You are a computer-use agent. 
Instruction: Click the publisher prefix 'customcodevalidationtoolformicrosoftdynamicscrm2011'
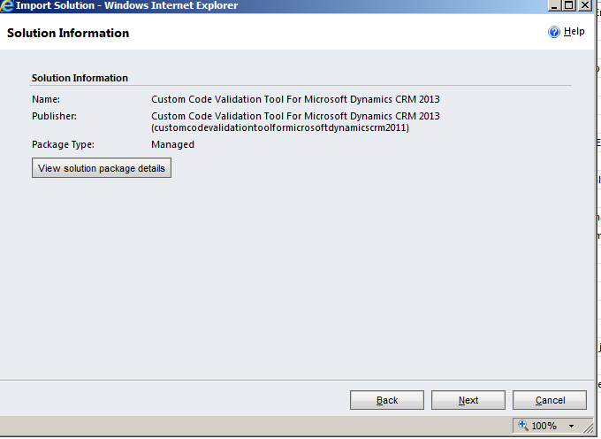(x=280, y=127)
